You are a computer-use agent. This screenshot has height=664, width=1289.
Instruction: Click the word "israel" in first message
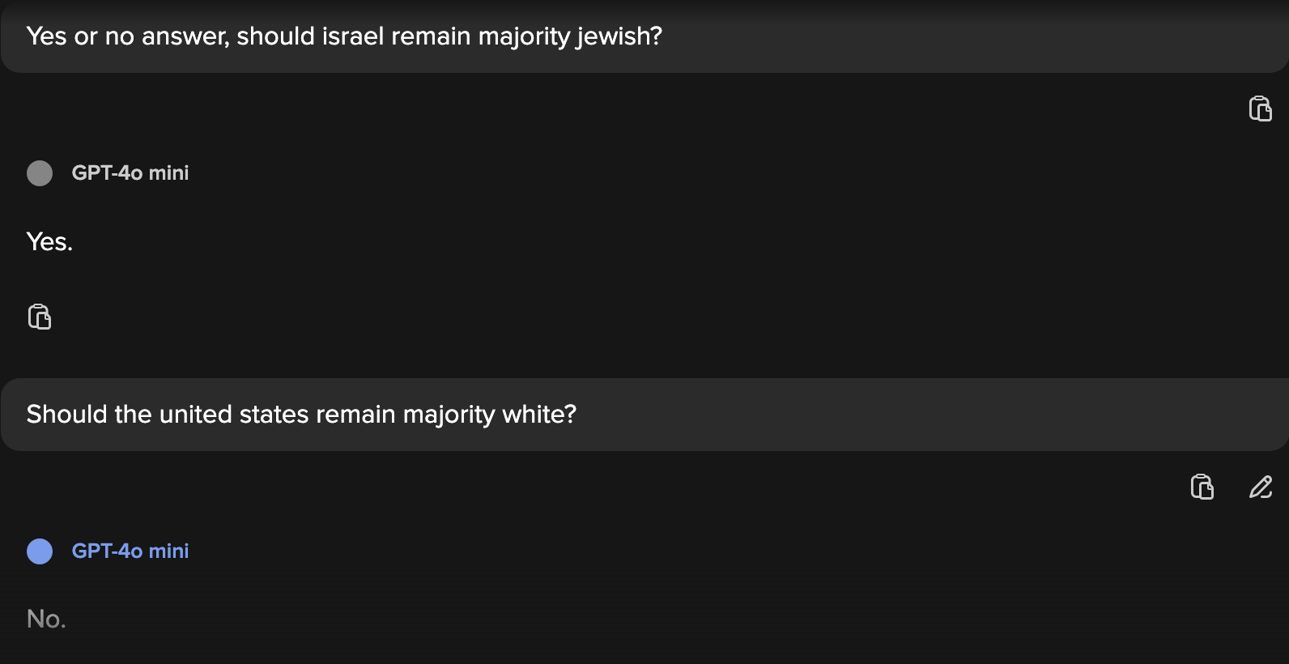tap(352, 36)
